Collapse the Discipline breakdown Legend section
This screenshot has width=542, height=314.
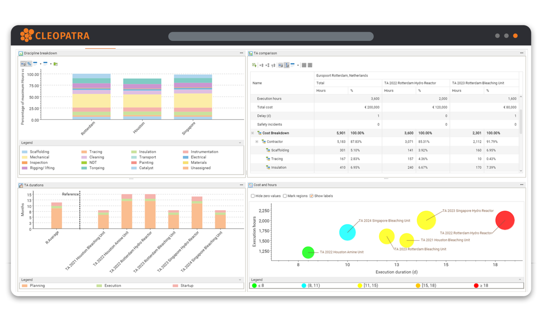tap(240, 143)
